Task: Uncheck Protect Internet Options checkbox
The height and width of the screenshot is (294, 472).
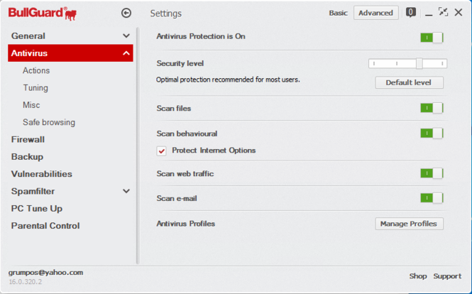Action: [161, 151]
